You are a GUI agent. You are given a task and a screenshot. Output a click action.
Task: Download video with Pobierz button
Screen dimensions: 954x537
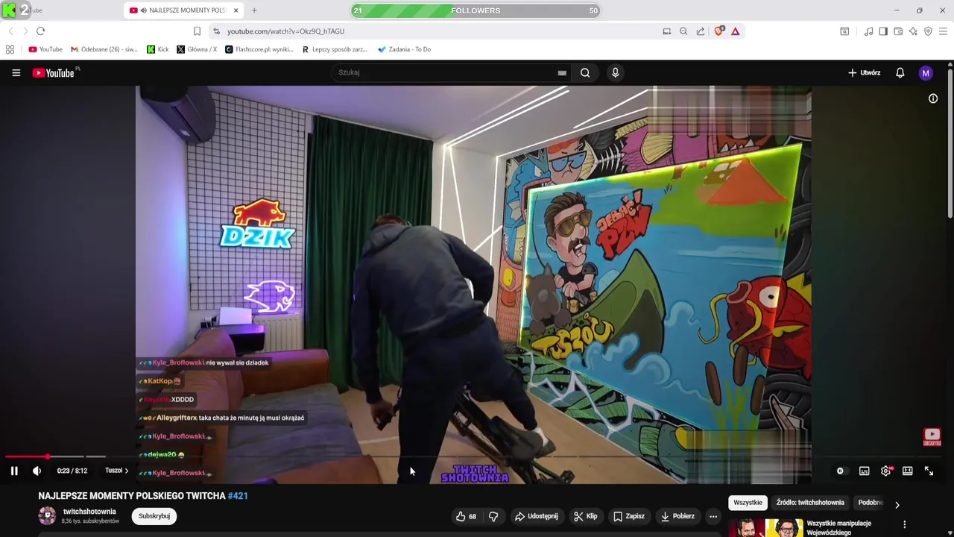(677, 516)
